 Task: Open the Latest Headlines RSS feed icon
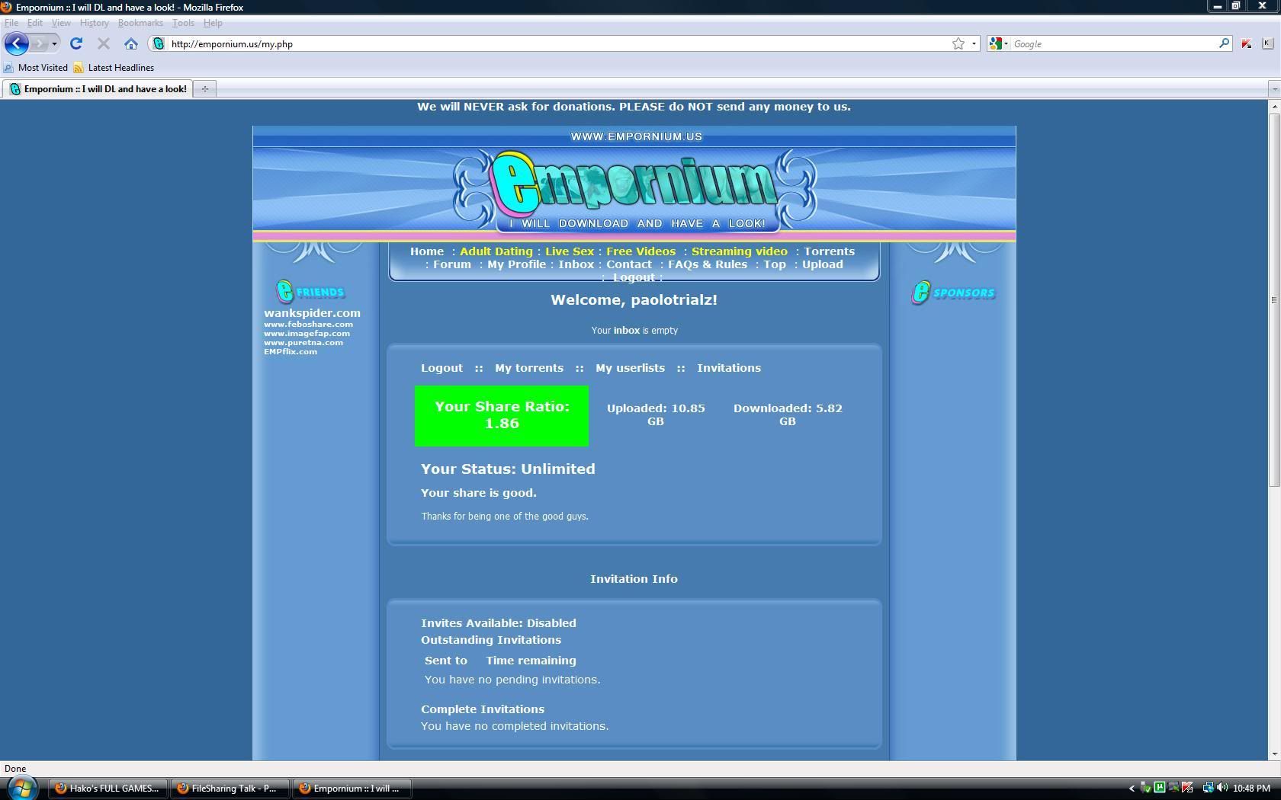coord(78,68)
